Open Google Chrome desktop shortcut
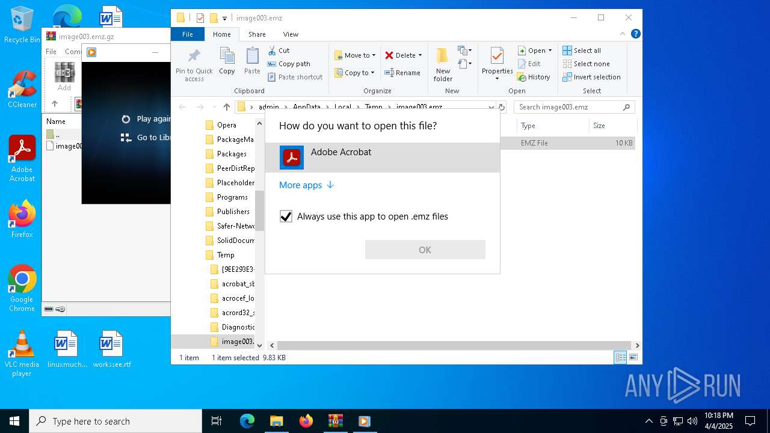Viewport: 770px width, 433px height. [x=22, y=289]
